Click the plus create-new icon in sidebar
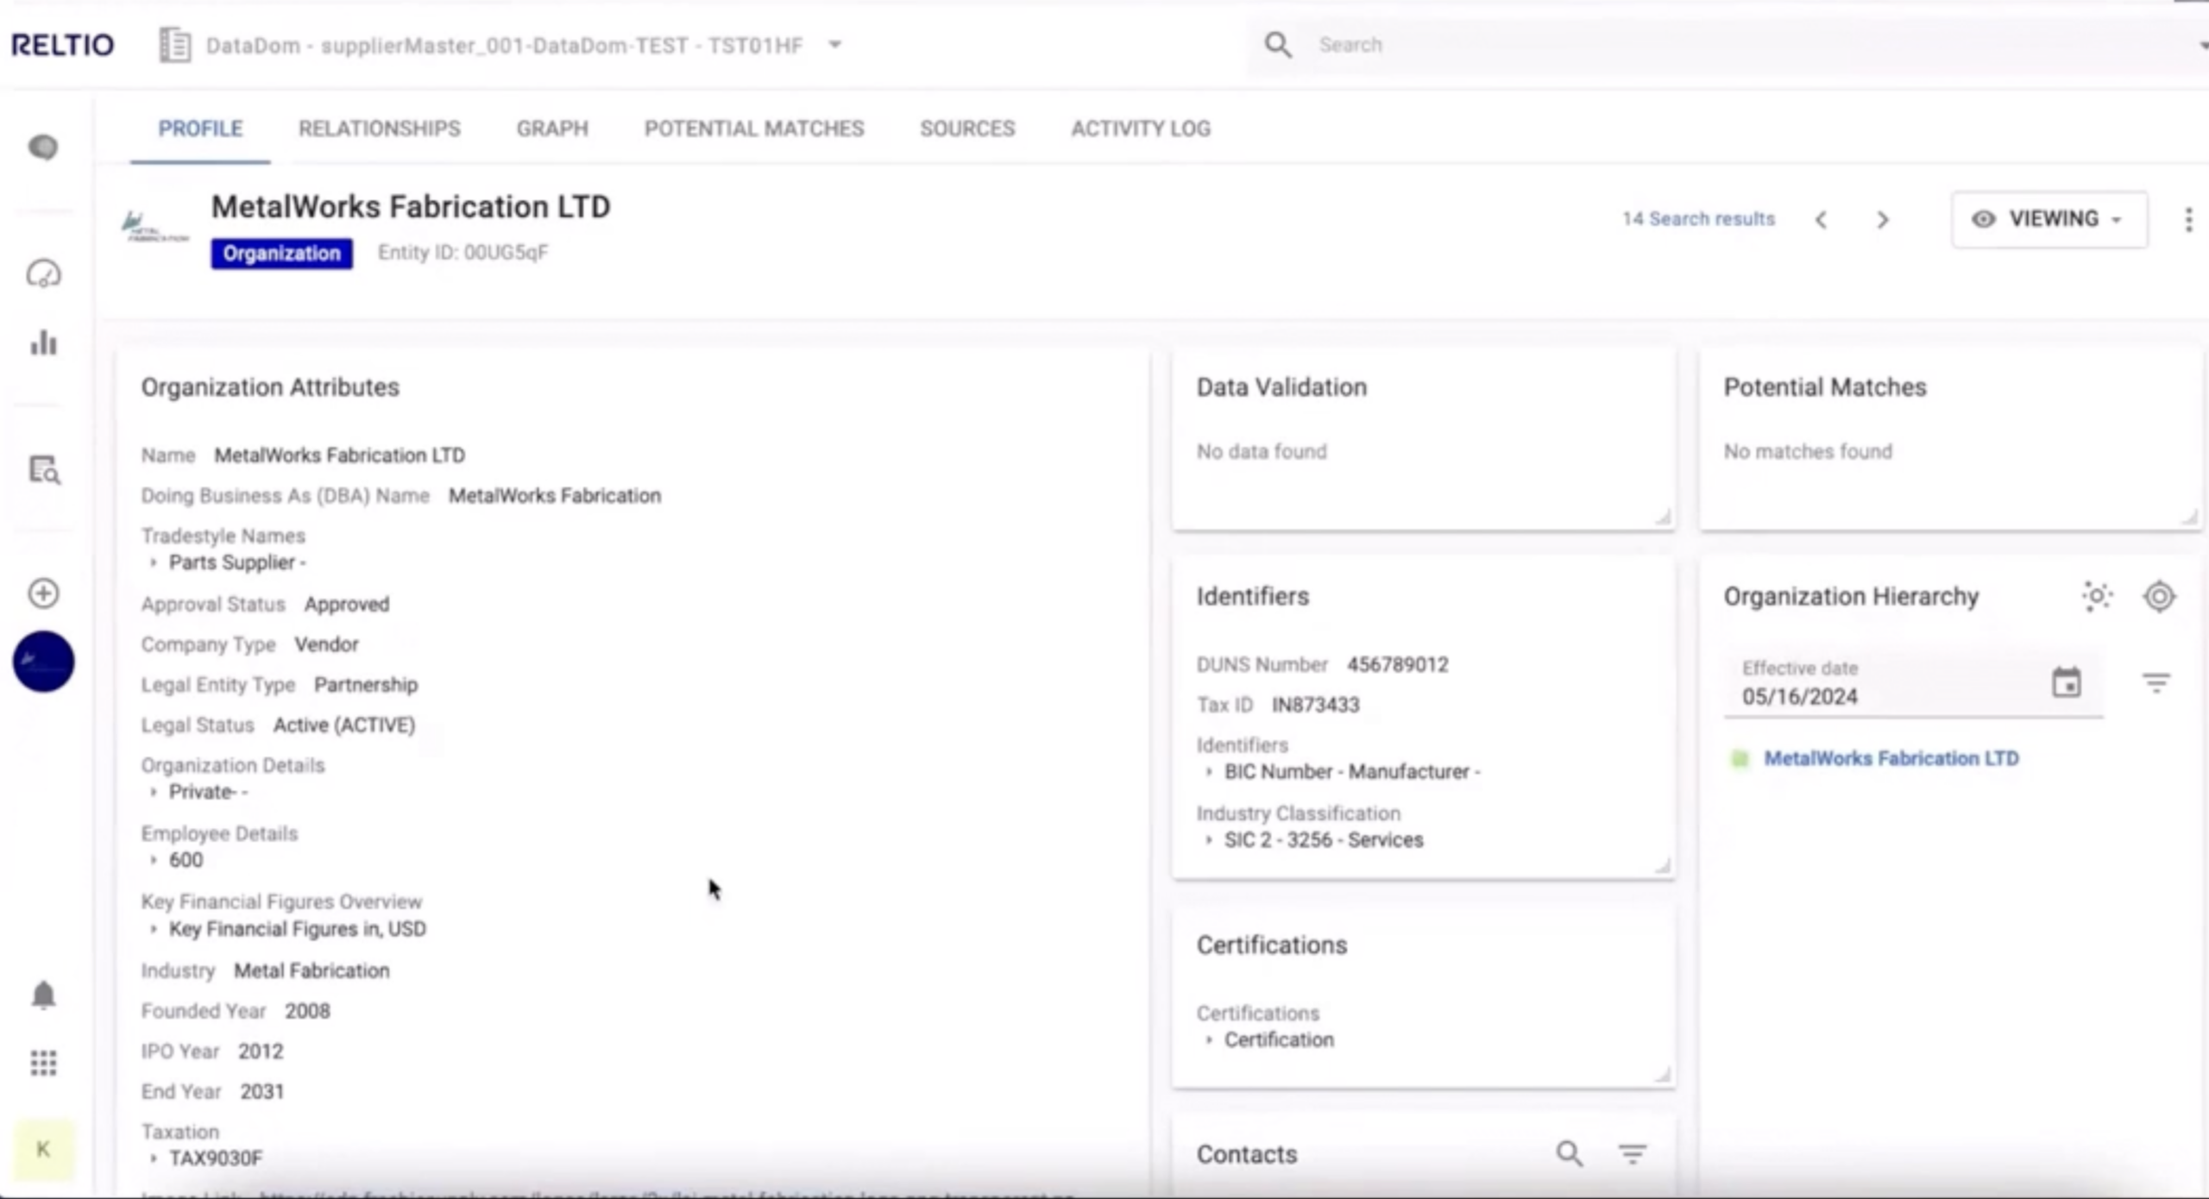The image size is (2209, 1199). point(43,593)
